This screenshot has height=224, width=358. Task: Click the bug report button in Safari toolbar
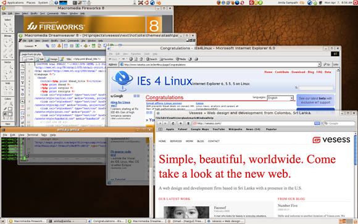188,123
